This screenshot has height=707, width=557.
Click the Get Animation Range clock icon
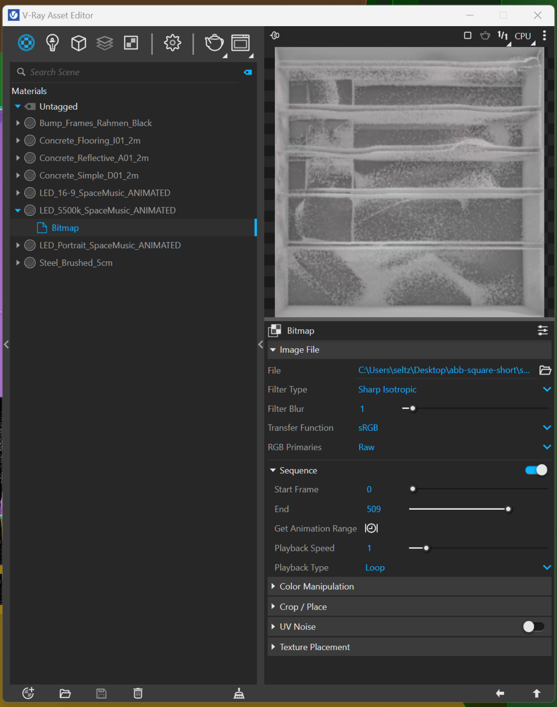pyautogui.click(x=371, y=528)
